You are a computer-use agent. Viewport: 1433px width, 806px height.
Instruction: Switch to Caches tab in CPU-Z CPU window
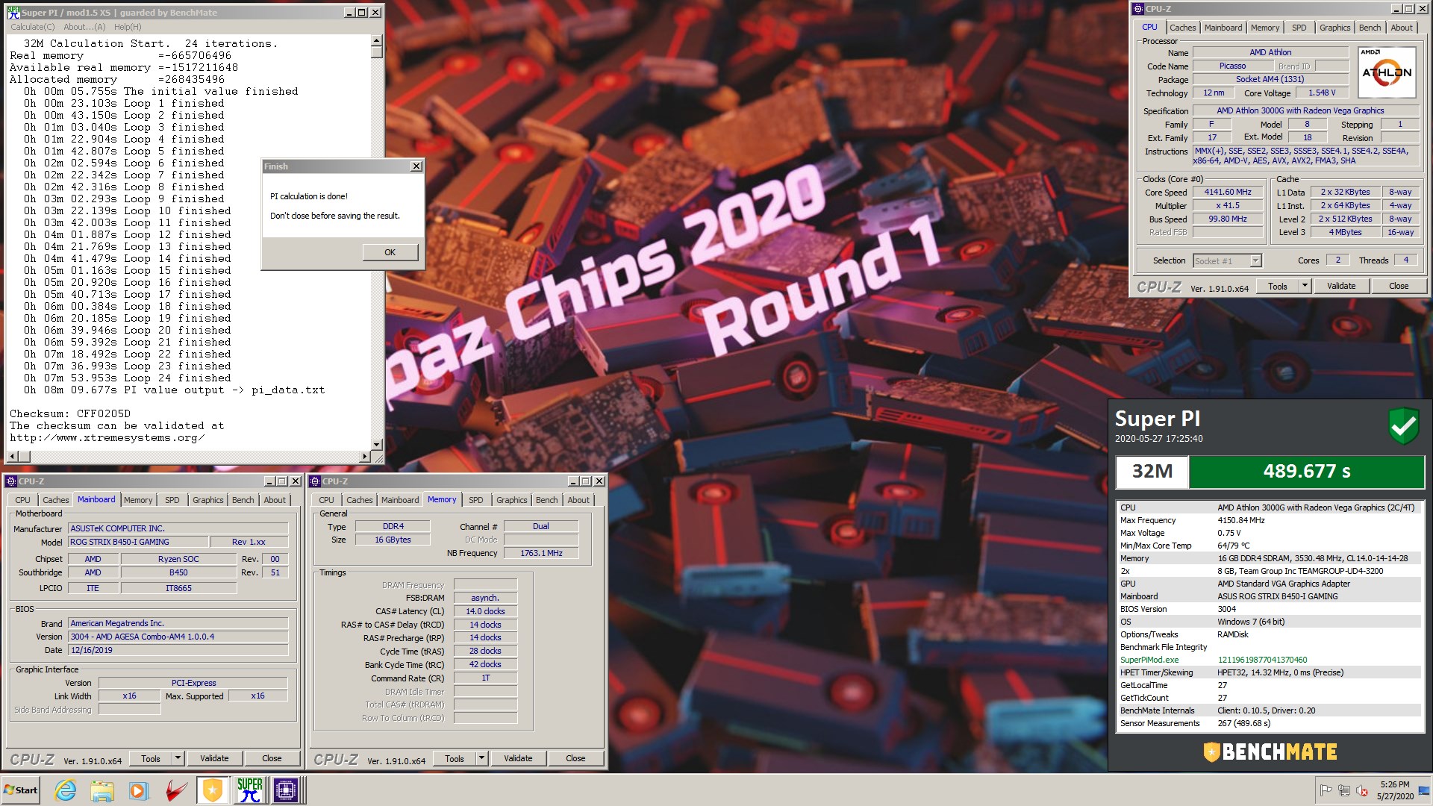1182,28
